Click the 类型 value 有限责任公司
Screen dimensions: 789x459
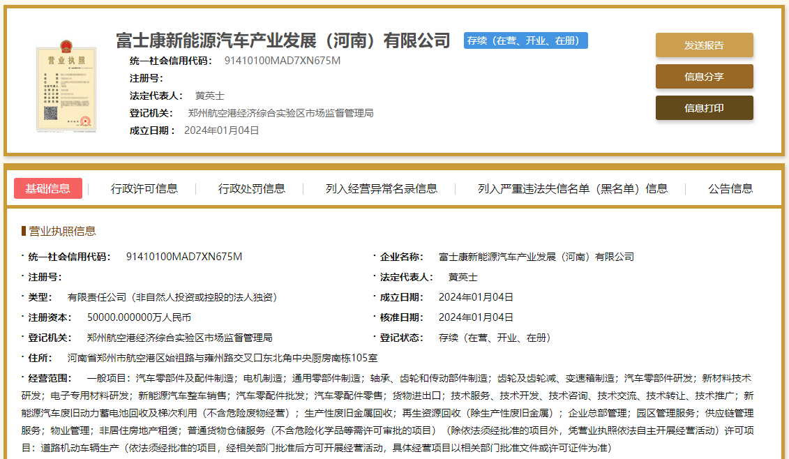[172, 297]
